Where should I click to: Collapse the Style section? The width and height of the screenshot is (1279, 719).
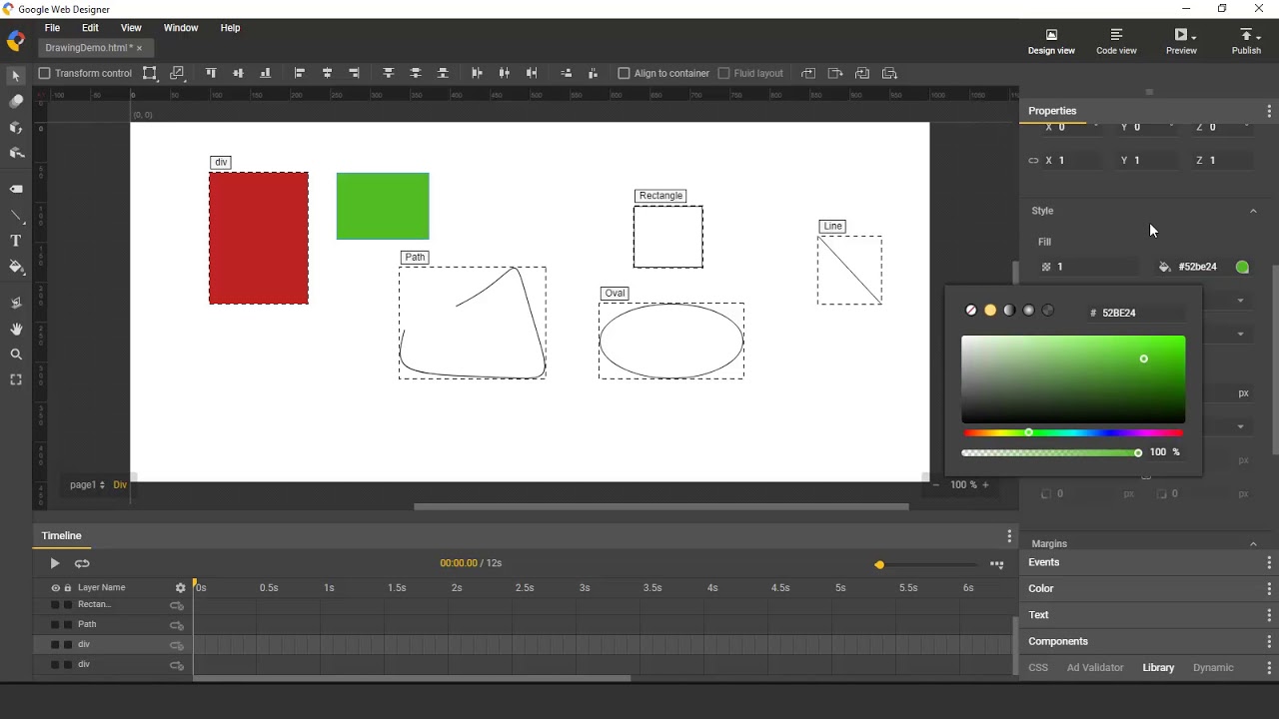[x=1254, y=211]
